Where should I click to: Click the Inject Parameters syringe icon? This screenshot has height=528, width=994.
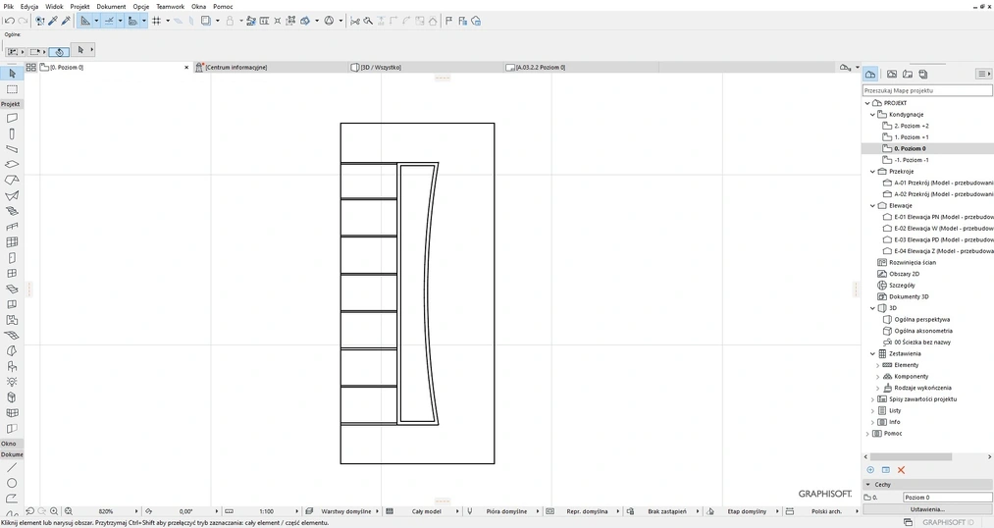pos(66,21)
